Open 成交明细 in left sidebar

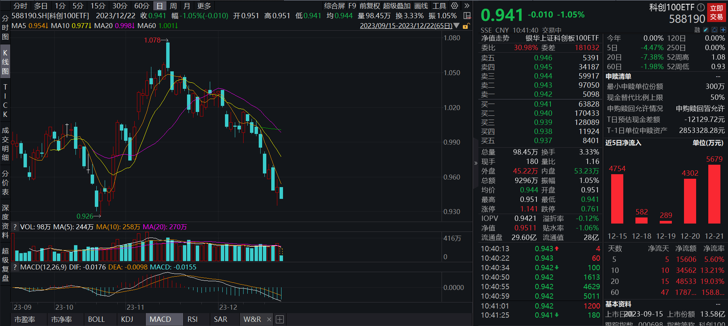tap(5, 144)
